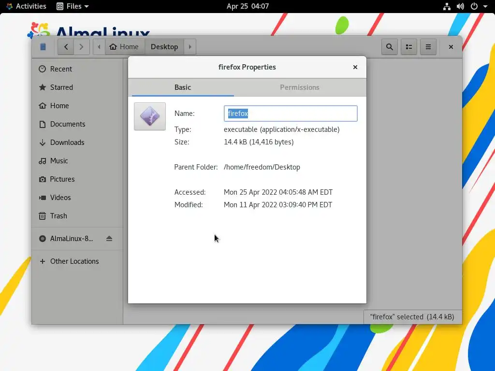Eject the AlmaLinux-8 disc

[109, 239]
